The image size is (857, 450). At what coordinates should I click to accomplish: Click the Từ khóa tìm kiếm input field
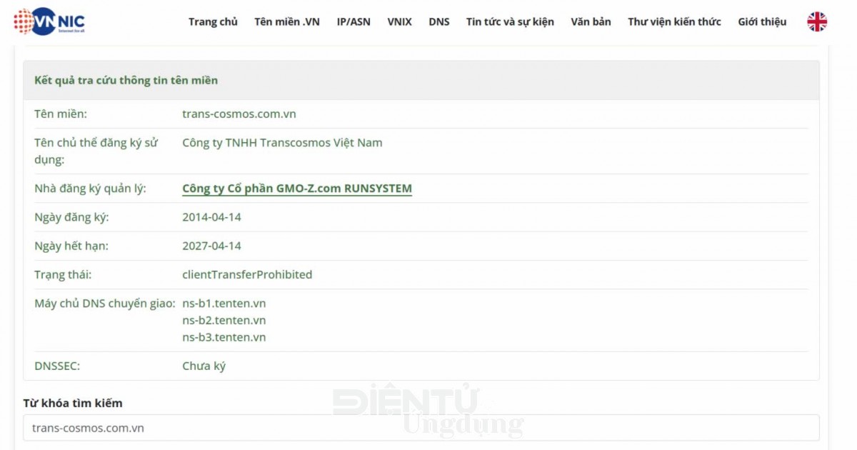(421, 428)
